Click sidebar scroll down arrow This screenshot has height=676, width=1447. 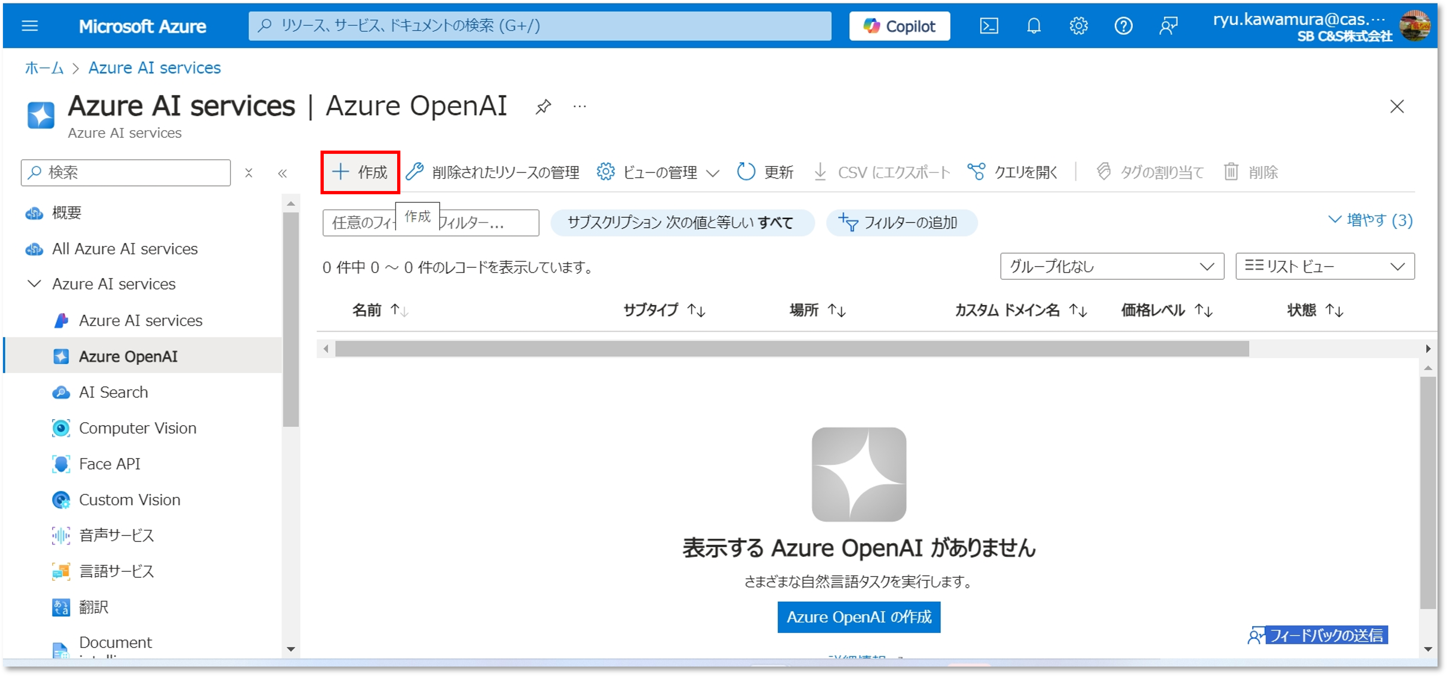[291, 650]
